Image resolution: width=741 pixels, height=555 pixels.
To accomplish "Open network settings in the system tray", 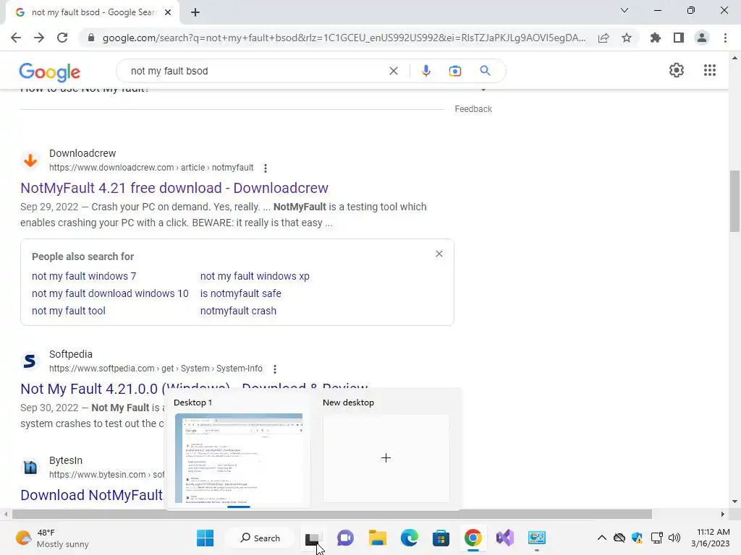I will pyautogui.click(x=656, y=538).
